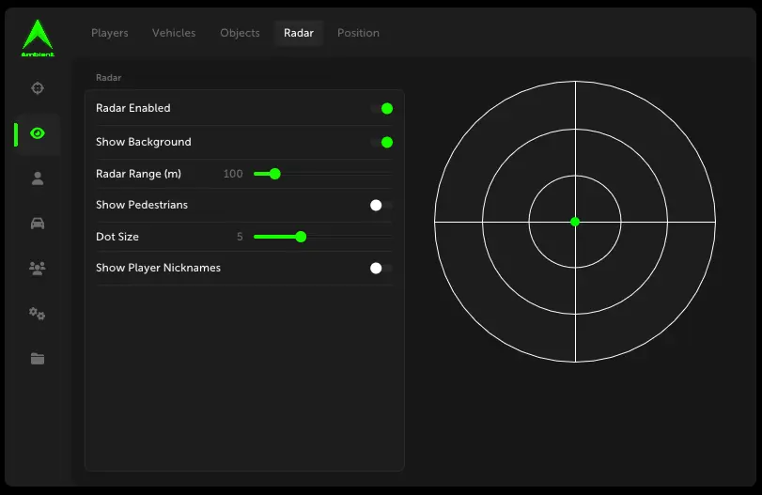The image size is (762, 495).
Task: Open the Objects tab
Action: (x=240, y=33)
